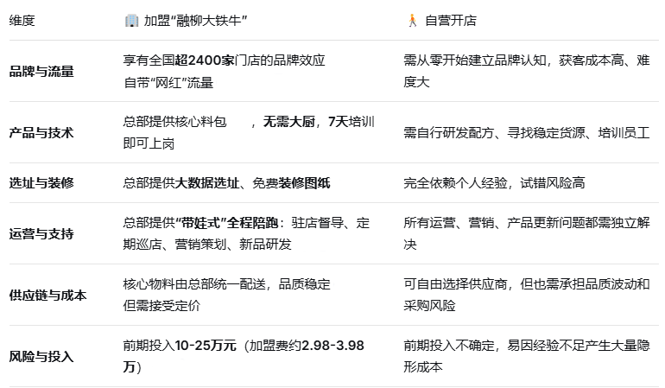The image size is (665, 388).
Task: Click row label 供应链与成本
Action: [x=47, y=295]
